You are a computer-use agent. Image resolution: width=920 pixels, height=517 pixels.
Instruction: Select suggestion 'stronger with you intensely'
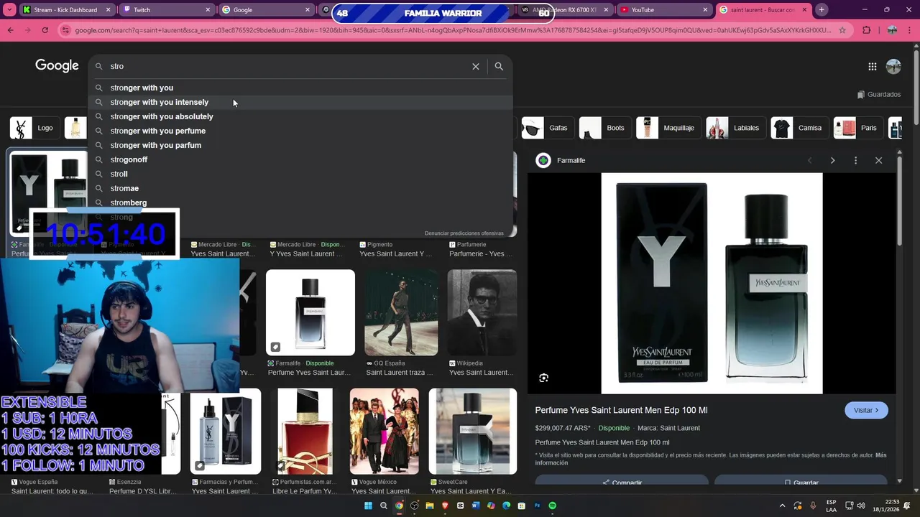[300, 102]
